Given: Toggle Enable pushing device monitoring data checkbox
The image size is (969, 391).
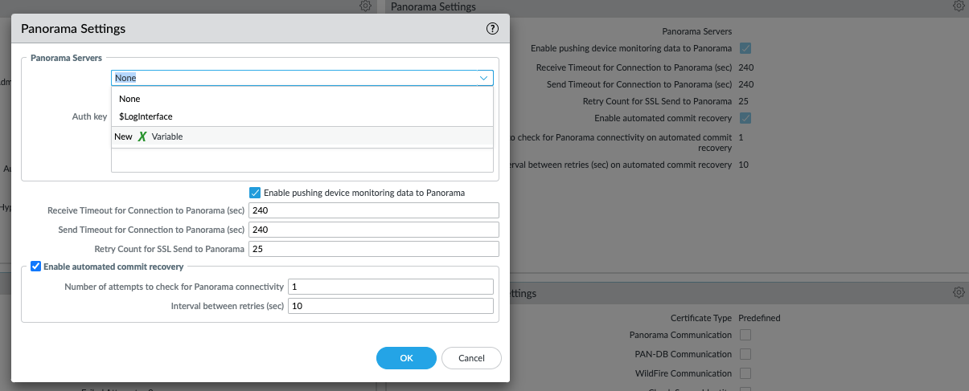Looking at the screenshot, I should (x=255, y=193).
